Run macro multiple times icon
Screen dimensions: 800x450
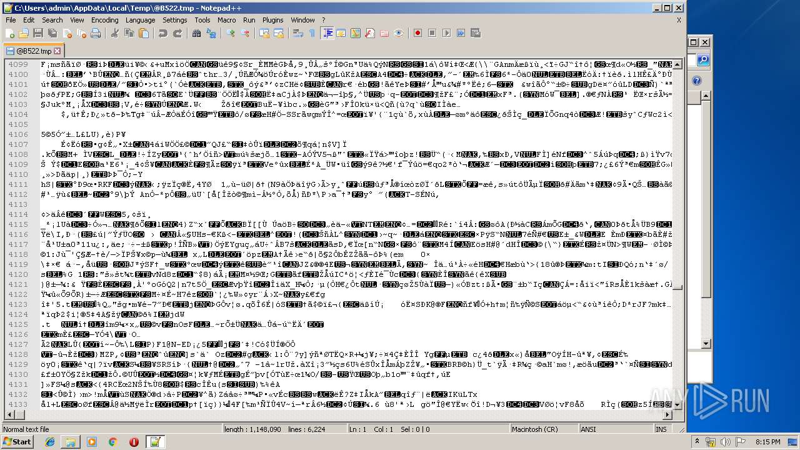461,33
